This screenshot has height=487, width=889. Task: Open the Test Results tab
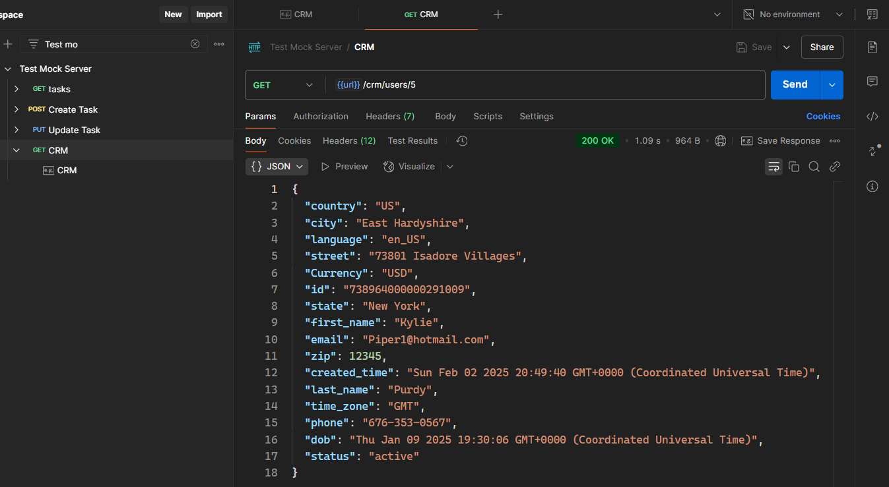point(412,141)
